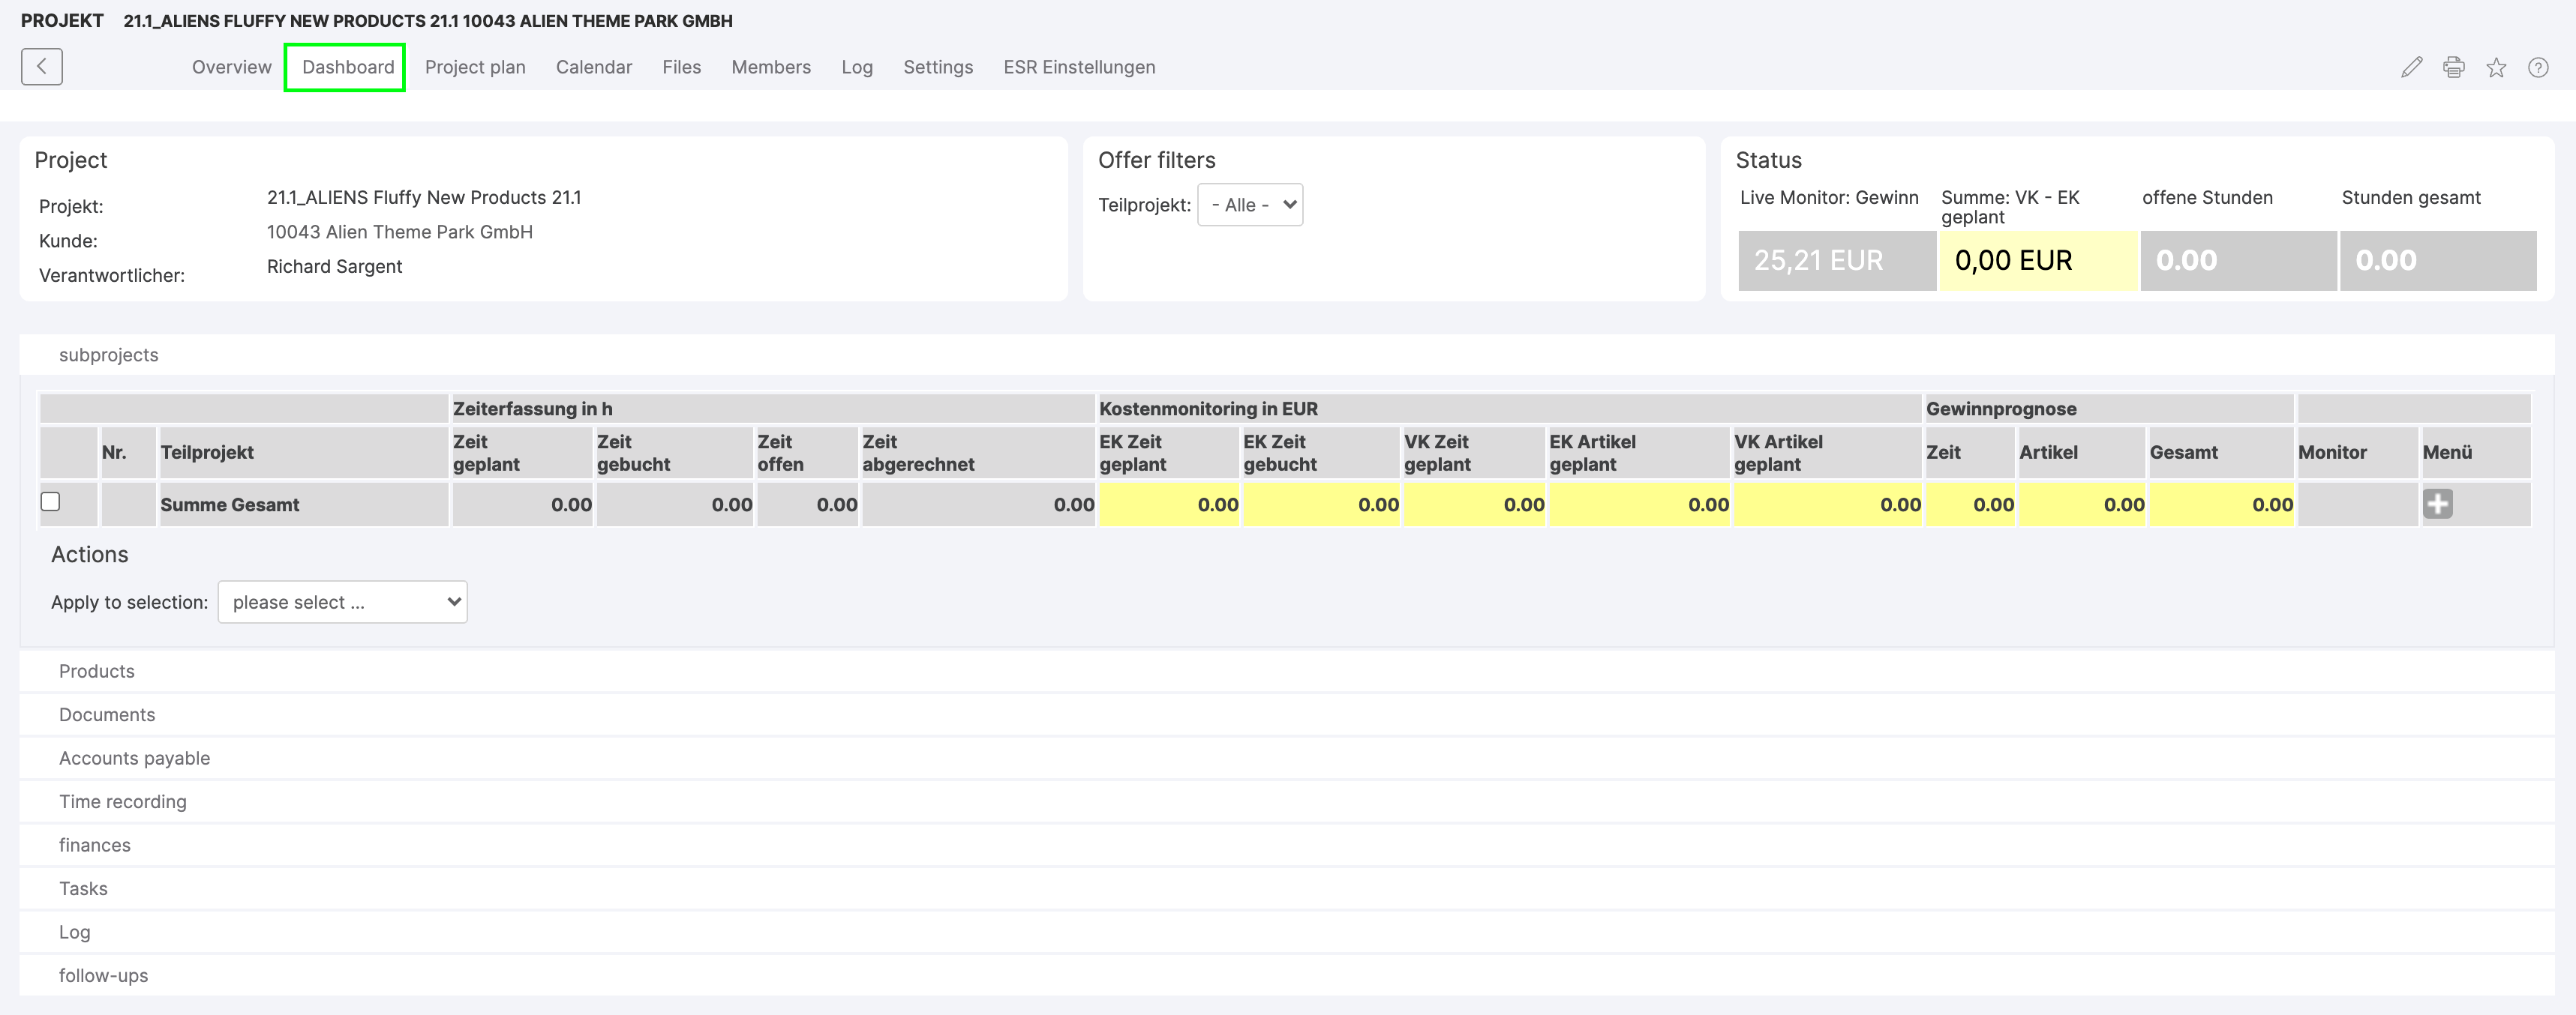Open the help question mark icon
2576x1015 pixels.
tap(2538, 67)
